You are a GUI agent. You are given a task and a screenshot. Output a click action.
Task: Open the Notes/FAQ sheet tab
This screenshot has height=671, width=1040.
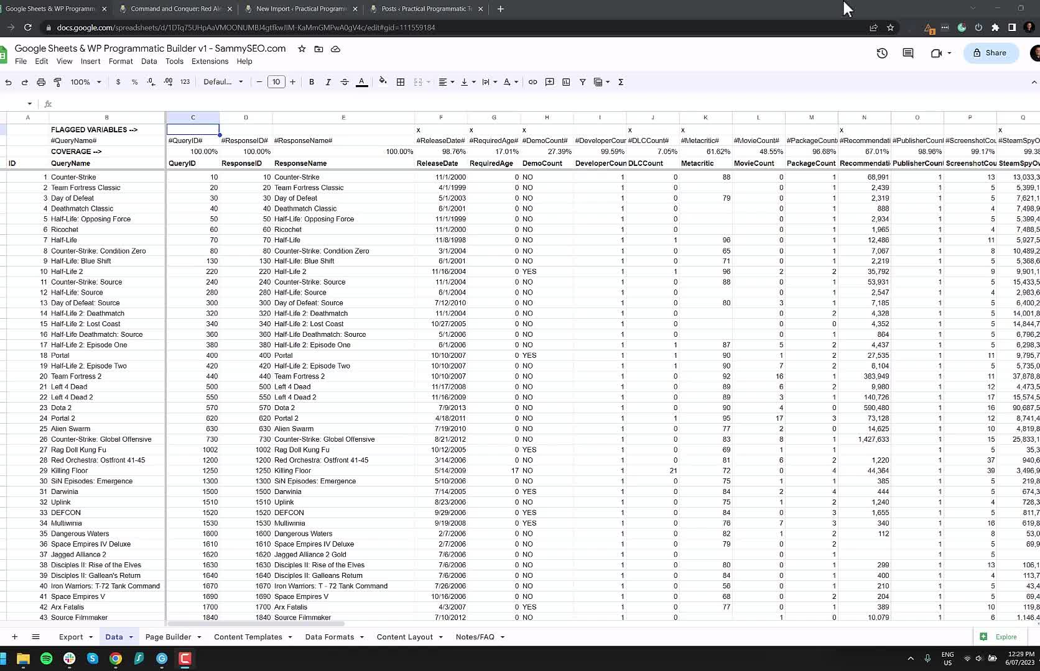click(x=475, y=637)
